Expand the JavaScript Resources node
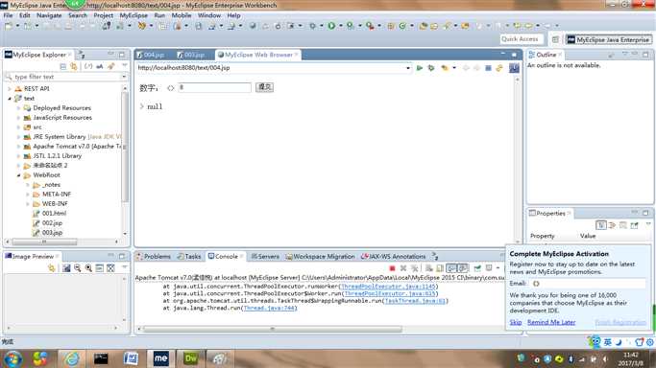The width and height of the screenshot is (656, 368). 18,118
